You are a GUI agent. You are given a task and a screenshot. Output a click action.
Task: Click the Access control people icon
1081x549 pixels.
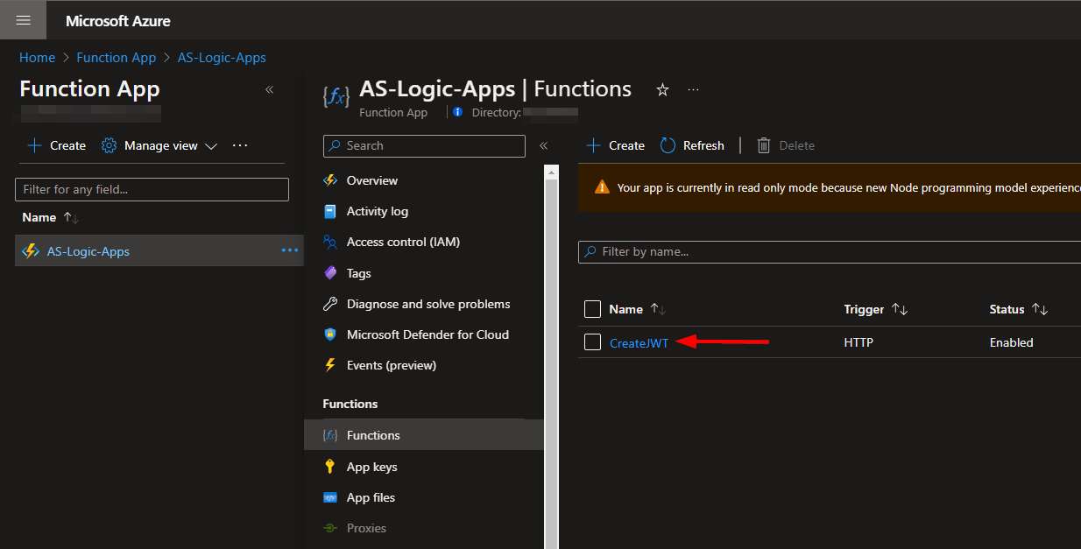(x=330, y=242)
